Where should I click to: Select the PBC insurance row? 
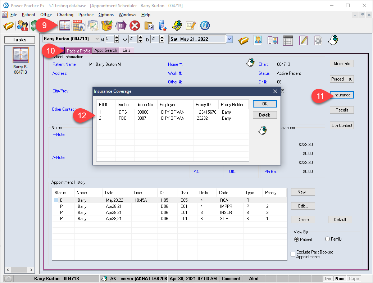[x=172, y=118]
